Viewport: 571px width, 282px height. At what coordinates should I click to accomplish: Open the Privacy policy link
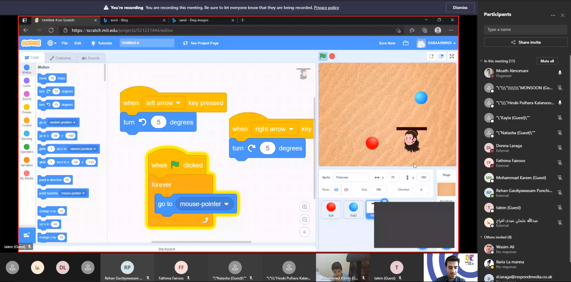click(326, 8)
